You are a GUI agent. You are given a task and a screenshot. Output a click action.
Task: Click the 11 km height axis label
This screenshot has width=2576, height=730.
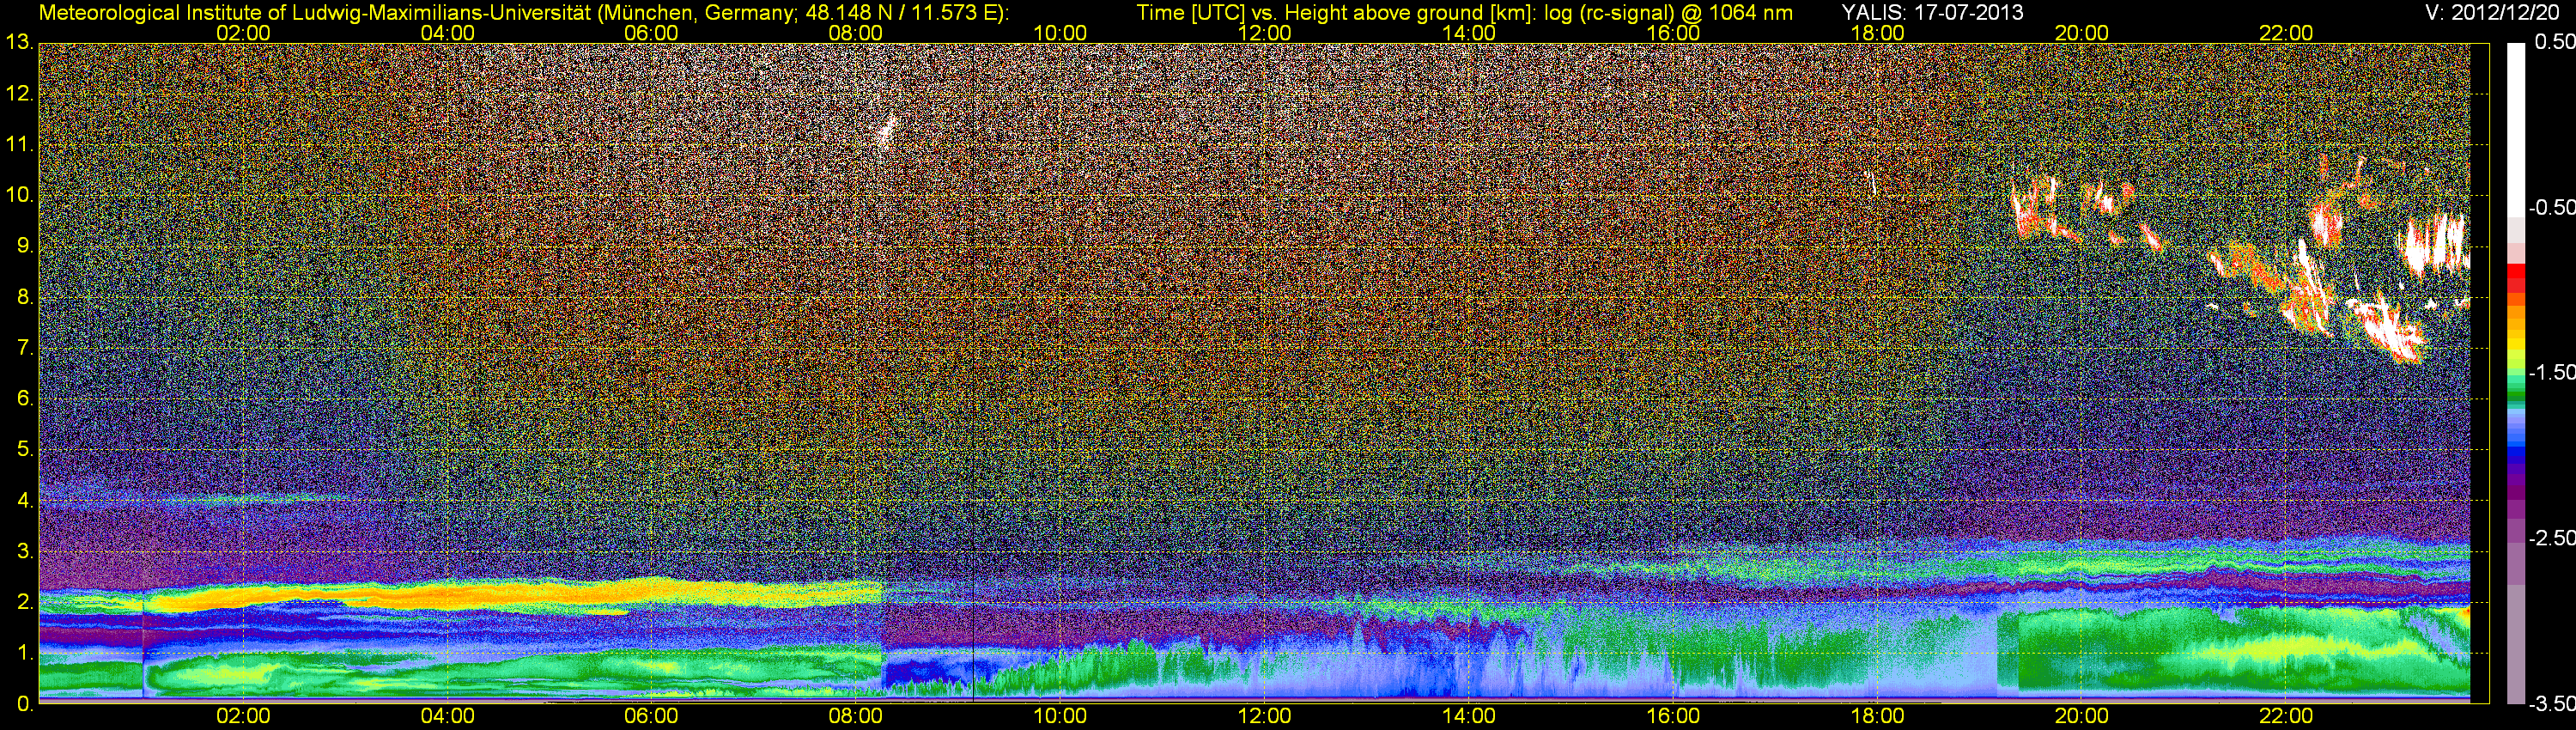[18, 144]
